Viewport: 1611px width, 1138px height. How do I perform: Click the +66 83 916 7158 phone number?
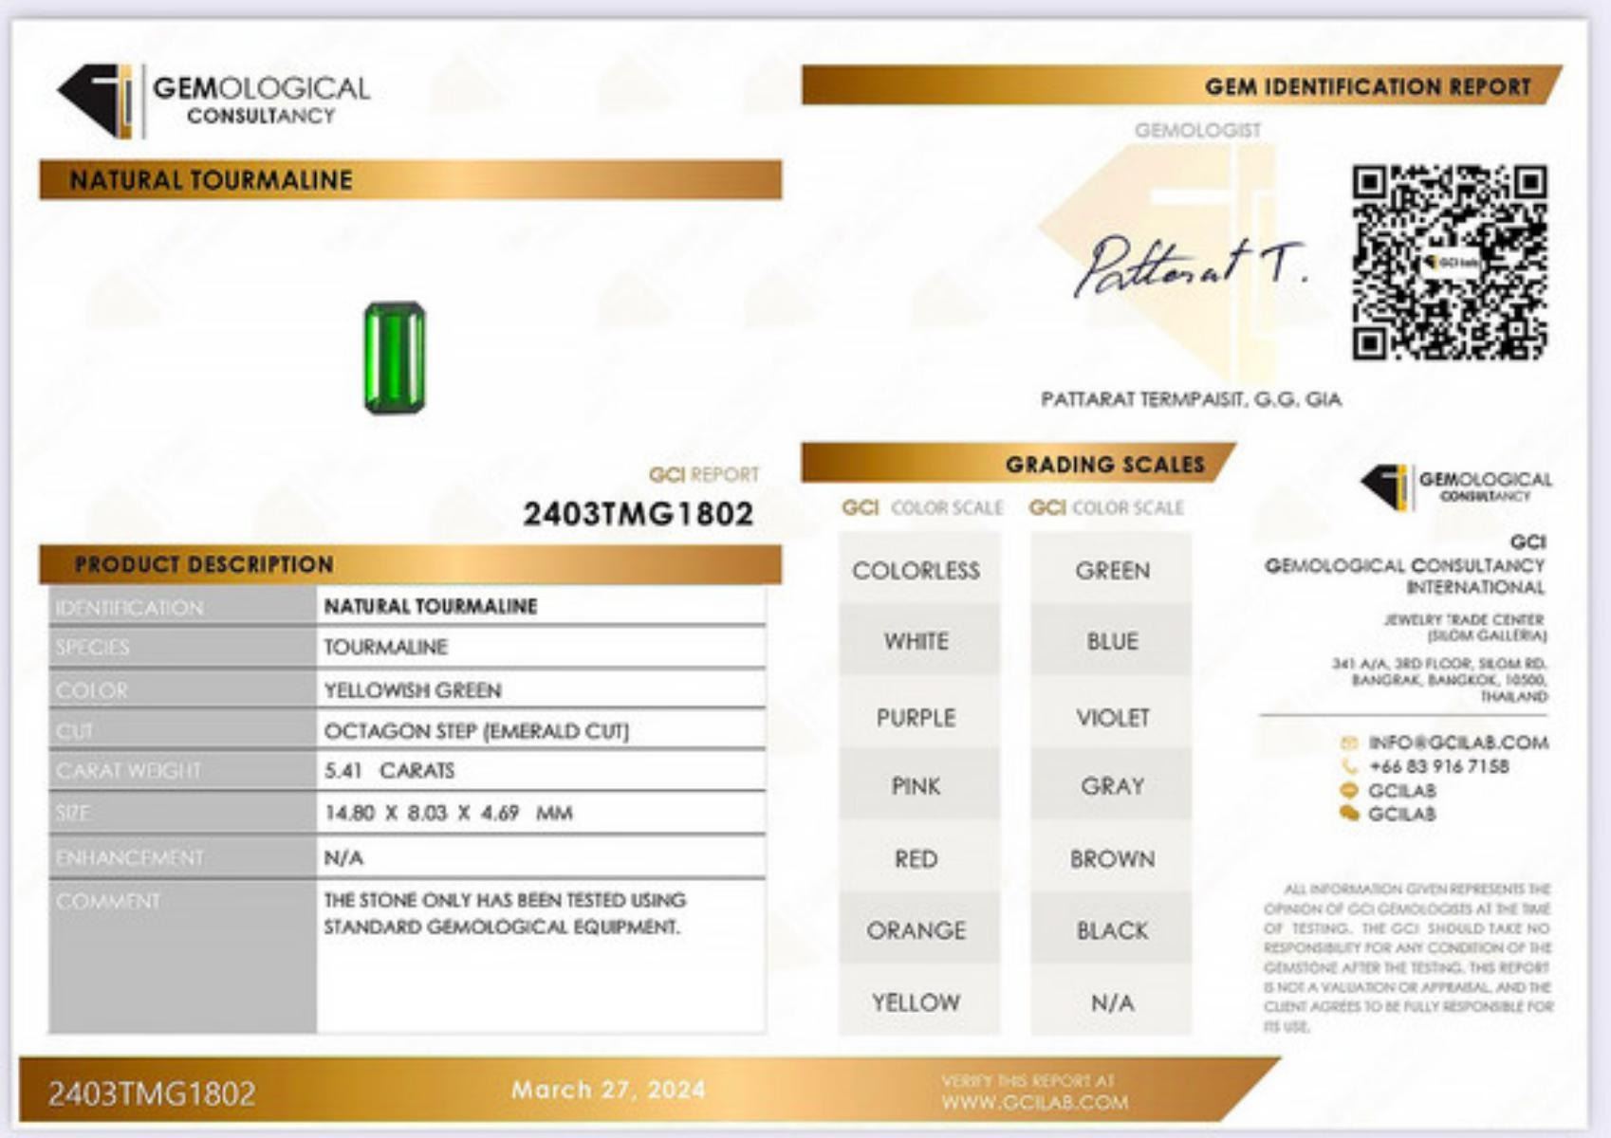1438,766
